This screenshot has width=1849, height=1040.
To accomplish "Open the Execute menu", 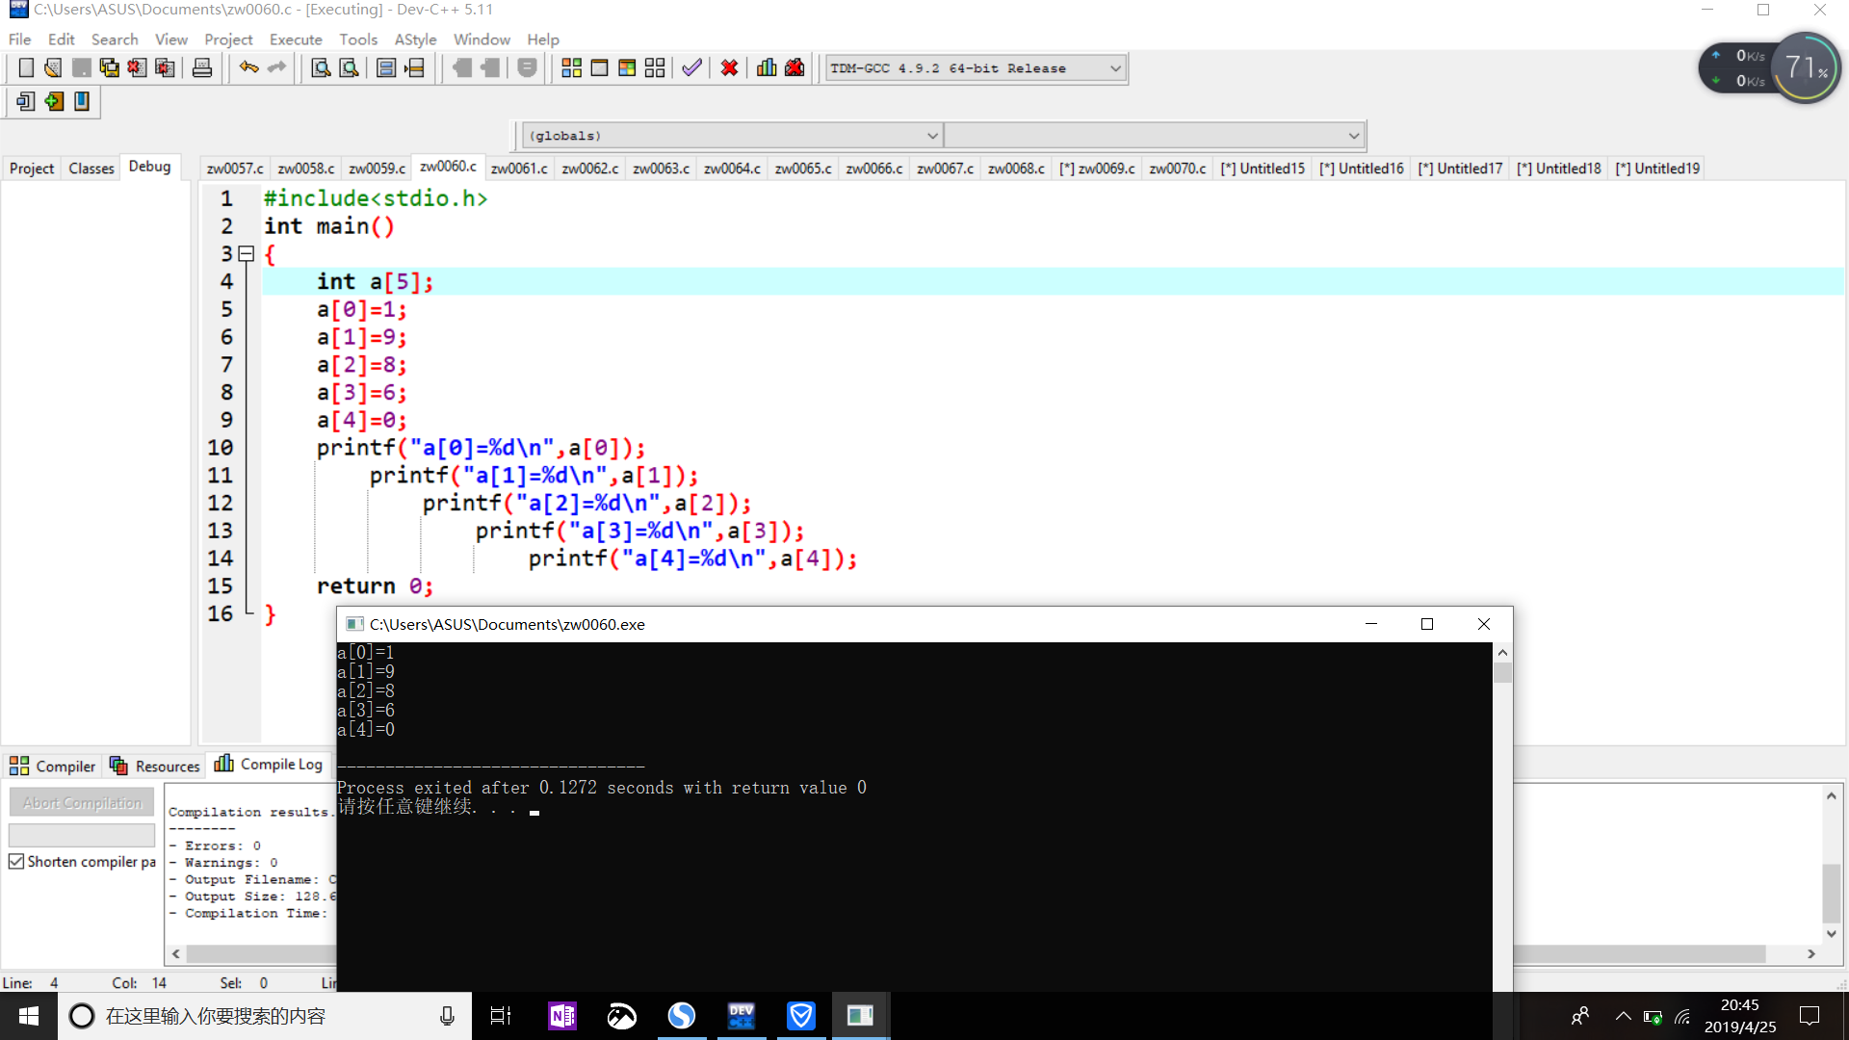I will pyautogui.click(x=295, y=39).
